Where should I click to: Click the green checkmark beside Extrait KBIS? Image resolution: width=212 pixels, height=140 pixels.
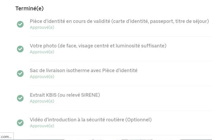(x=20, y=98)
